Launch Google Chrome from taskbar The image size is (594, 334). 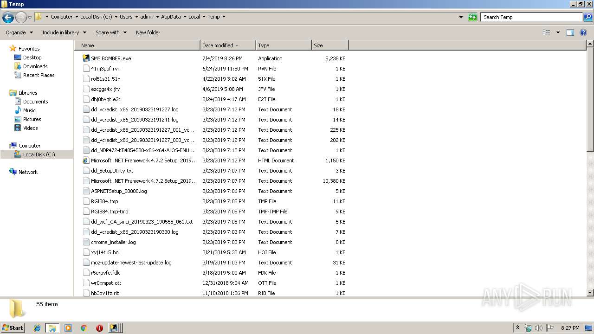tap(84, 328)
